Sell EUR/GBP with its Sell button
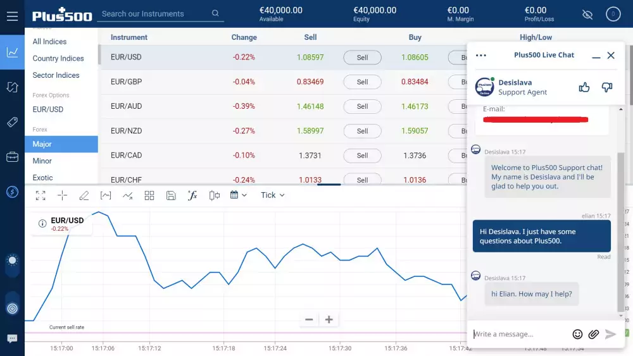This screenshot has height=356, width=633. tap(362, 82)
